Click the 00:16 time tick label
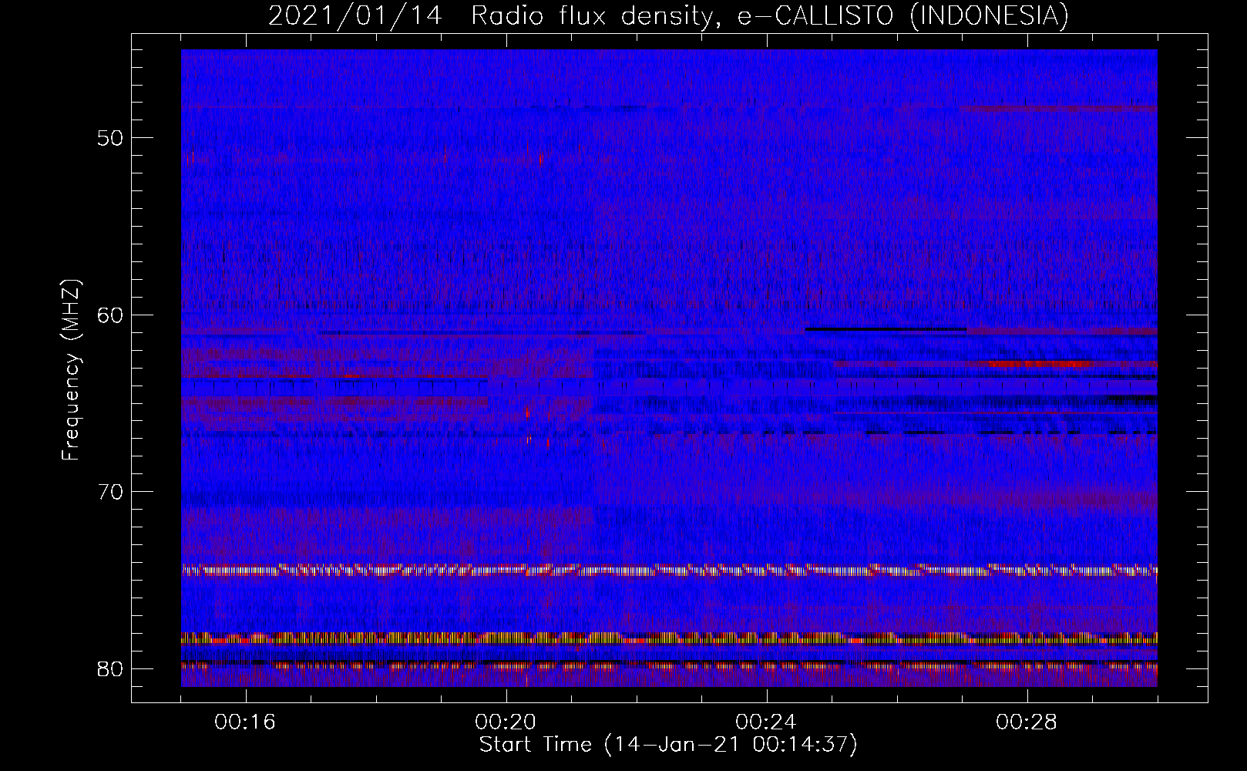Image resolution: width=1247 pixels, height=771 pixels. click(245, 722)
